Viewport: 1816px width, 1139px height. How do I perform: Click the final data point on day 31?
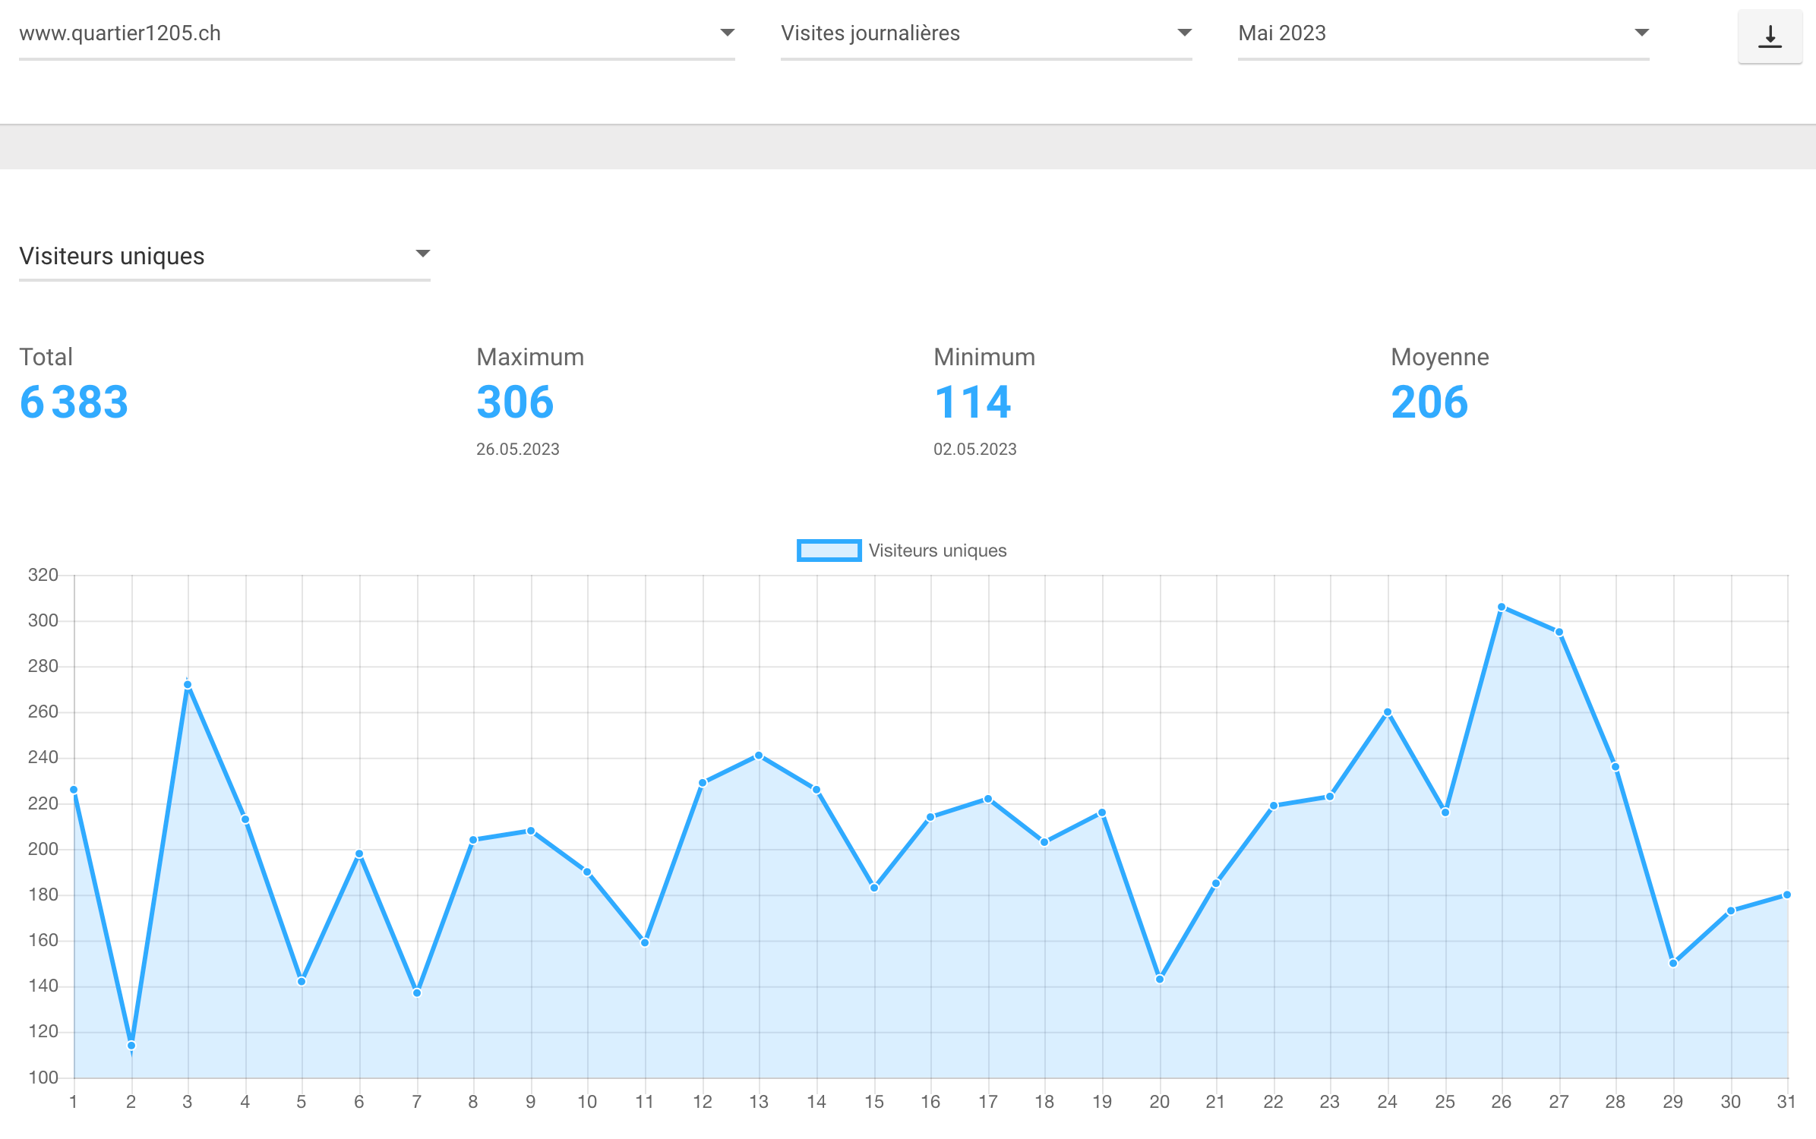(x=1787, y=894)
